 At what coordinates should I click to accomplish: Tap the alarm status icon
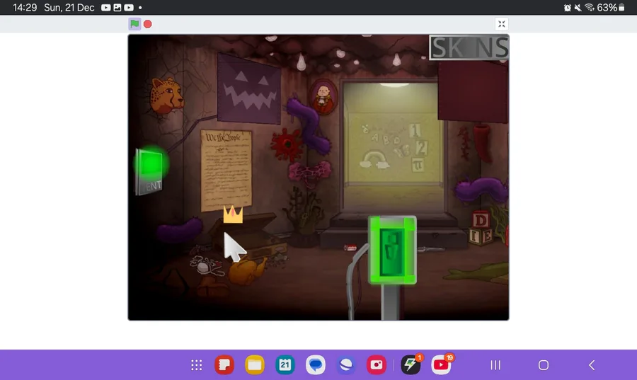click(x=568, y=8)
